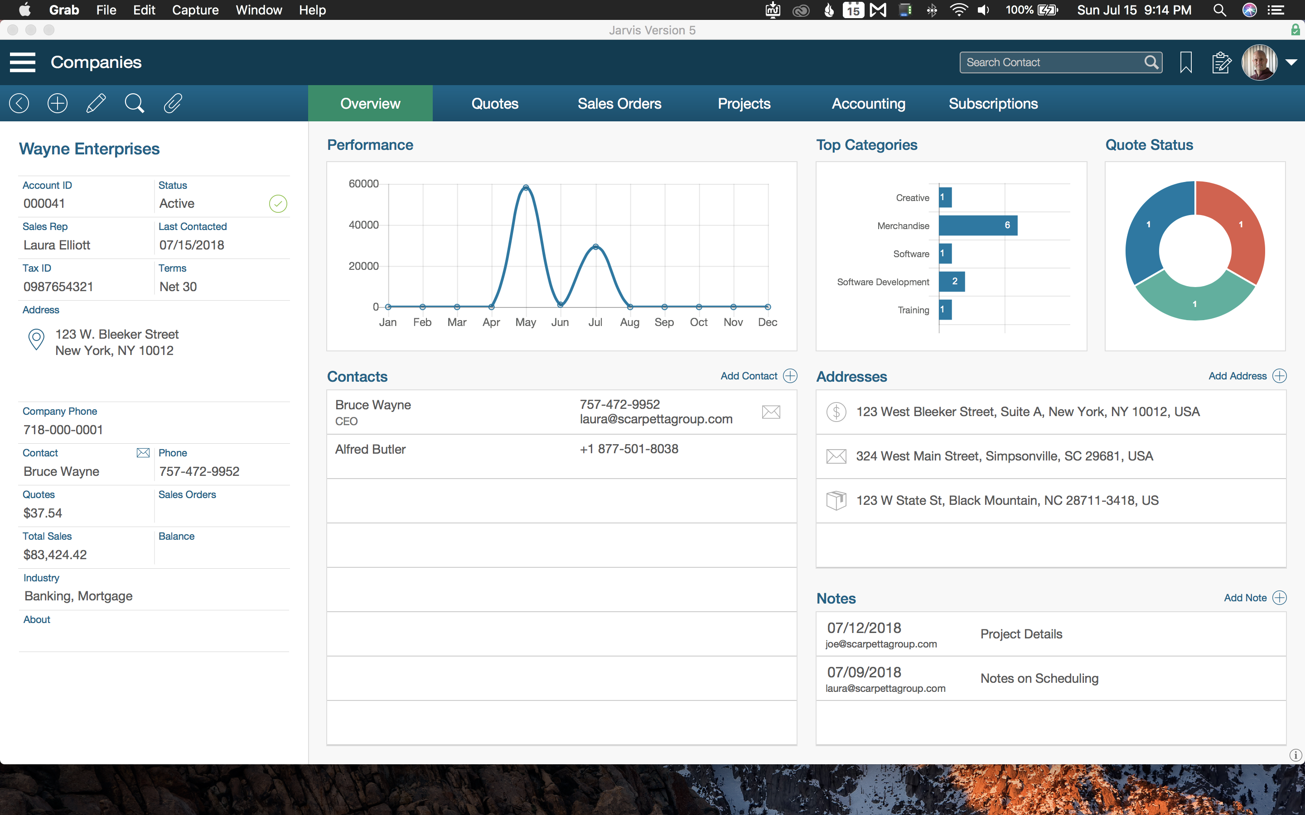
Task: Open the Notes on Scheduling note
Action: pos(1039,678)
